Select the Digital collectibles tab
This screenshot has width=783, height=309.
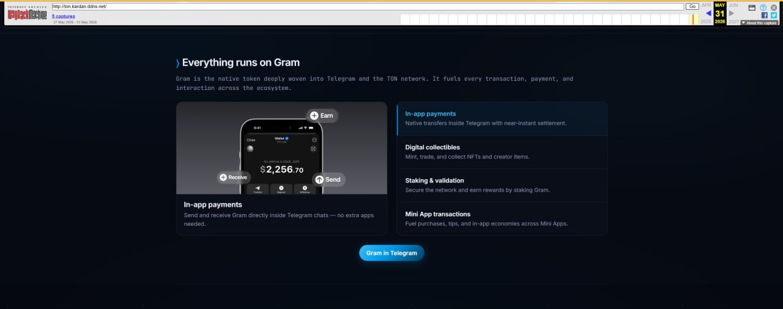(x=502, y=152)
